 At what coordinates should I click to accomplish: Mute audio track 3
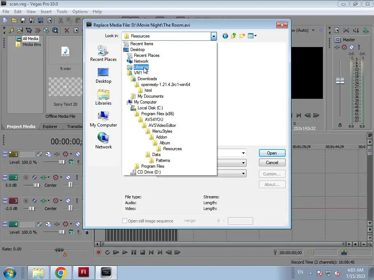(68, 201)
